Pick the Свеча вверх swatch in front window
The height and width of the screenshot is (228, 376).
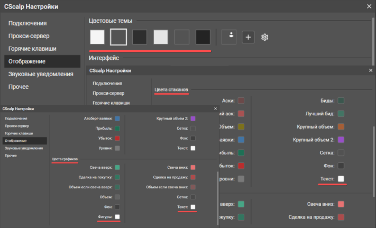[x=117, y=167]
